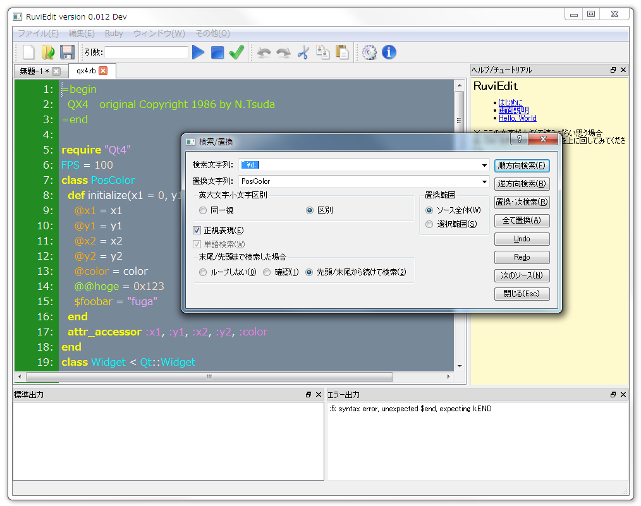Screen dimensions: 641x506
Task: Float the ヘルプ/チュートリアル panel
Action: coord(613,70)
